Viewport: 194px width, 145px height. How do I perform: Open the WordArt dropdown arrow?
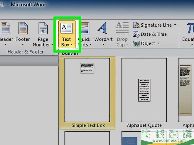pyautogui.click(x=103, y=45)
